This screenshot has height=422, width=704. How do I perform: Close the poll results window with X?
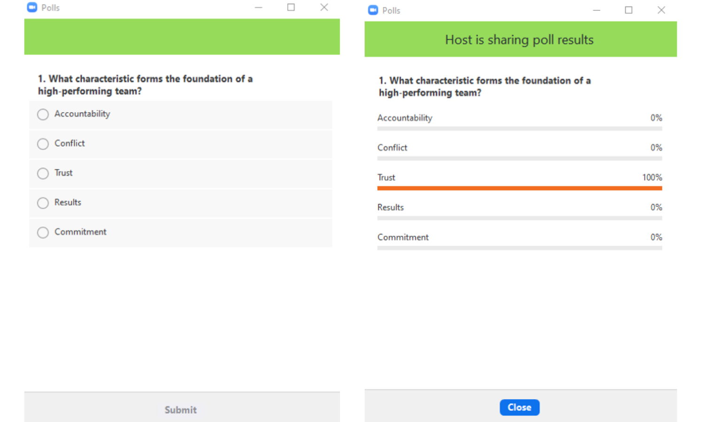click(661, 10)
